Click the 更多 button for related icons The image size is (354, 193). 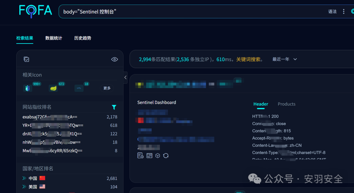[x=107, y=88]
